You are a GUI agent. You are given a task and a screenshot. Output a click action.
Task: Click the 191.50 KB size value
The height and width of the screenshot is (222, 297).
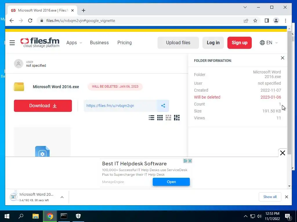click(x=271, y=111)
